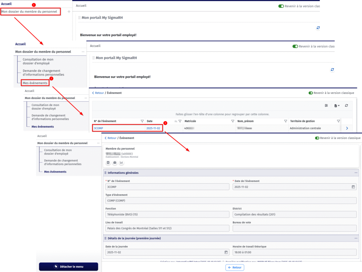Viewport: 362px width, 272px height.
Task: Click the Horaire de travail théorique field
Action: 294,252
